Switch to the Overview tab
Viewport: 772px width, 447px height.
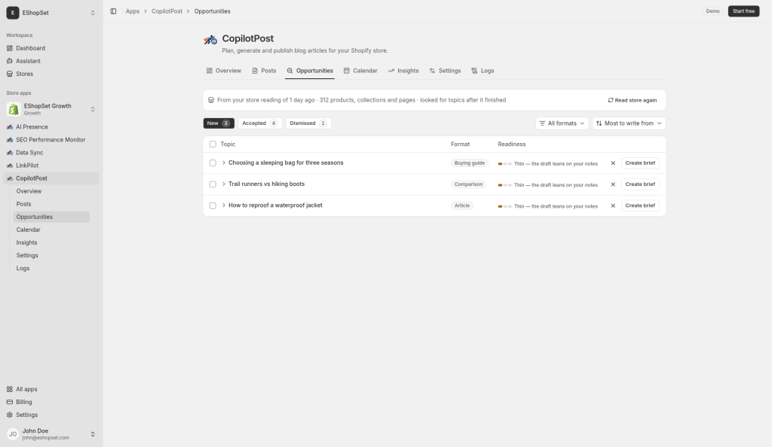(223, 71)
